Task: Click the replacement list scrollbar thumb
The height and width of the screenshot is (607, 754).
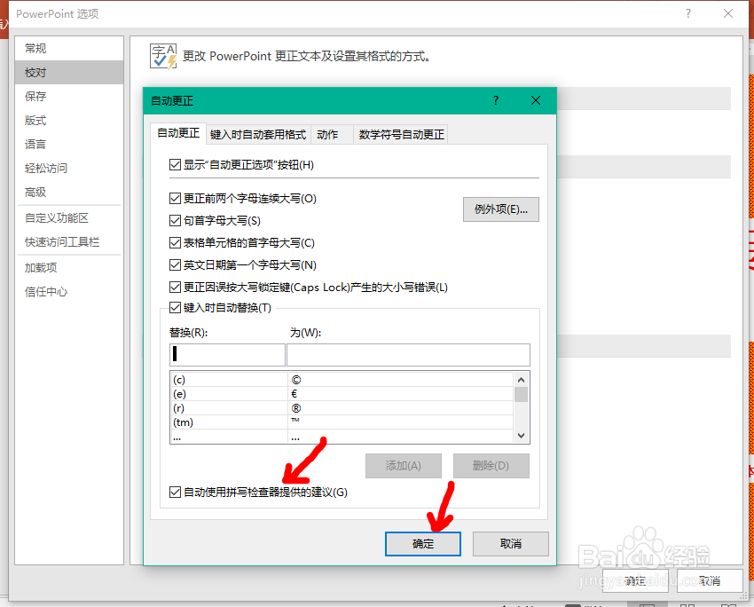Action: [521, 394]
